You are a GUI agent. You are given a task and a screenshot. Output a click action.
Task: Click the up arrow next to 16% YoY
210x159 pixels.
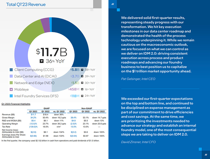[x=82, y=89]
